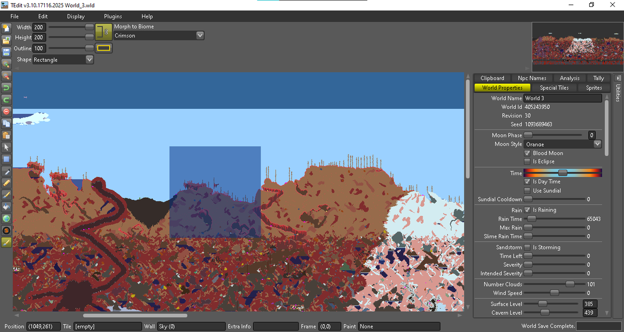Click the Zoom Out magnifier icon
The height and width of the screenshot is (332, 624).
click(6, 75)
